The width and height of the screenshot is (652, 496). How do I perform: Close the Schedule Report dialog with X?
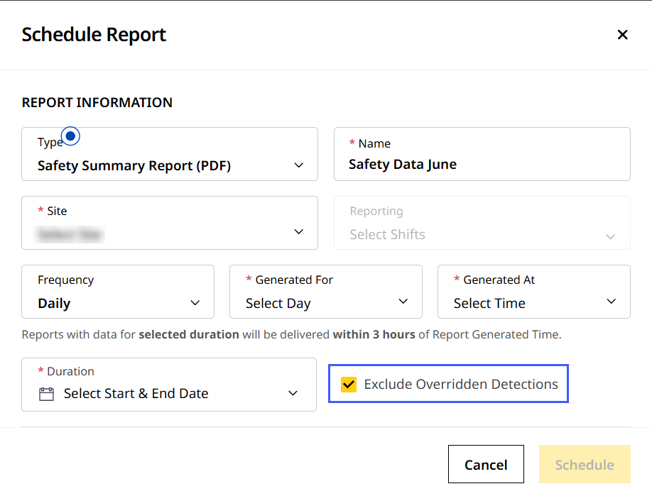(622, 35)
